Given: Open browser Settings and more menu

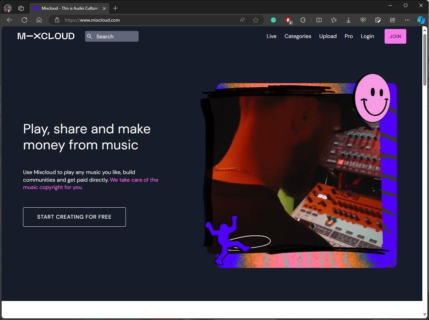Looking at the screenshot, I should coord(407,20).
